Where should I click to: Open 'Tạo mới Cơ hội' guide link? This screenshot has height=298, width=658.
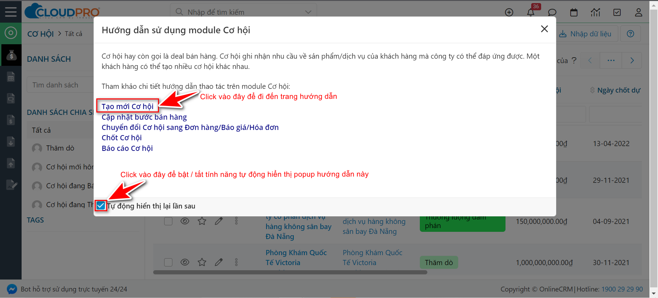click(x=127, y=106)
